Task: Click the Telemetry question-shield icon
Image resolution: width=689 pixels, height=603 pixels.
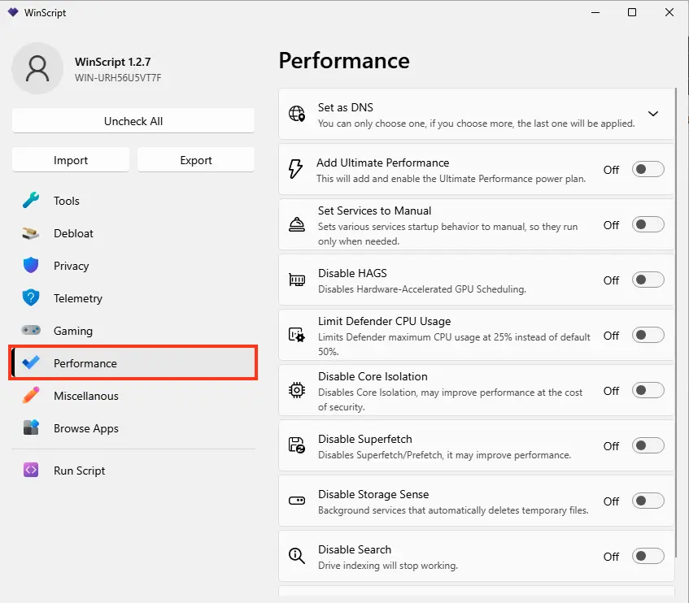Action: [x=31, y=298]
